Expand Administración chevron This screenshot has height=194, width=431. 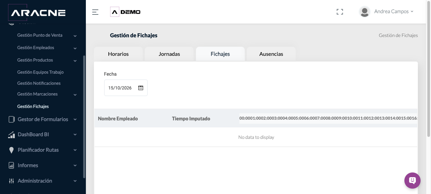click(x=75, y=181)
